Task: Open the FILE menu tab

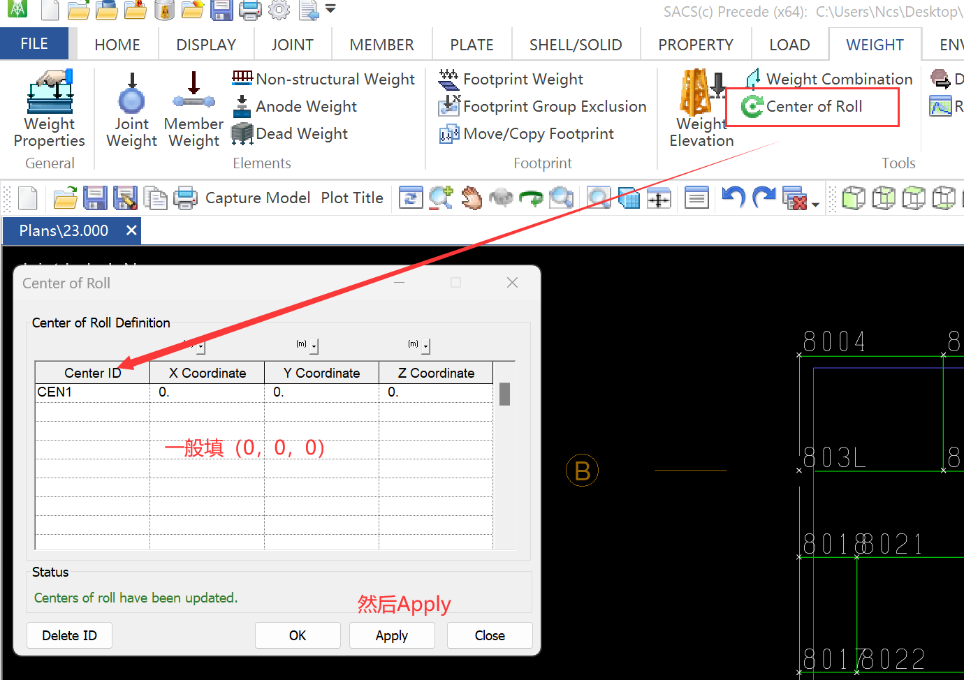Action: 34,44
